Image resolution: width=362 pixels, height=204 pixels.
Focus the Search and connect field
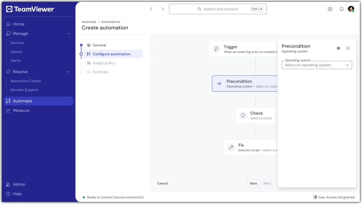[x=218, y=9]
